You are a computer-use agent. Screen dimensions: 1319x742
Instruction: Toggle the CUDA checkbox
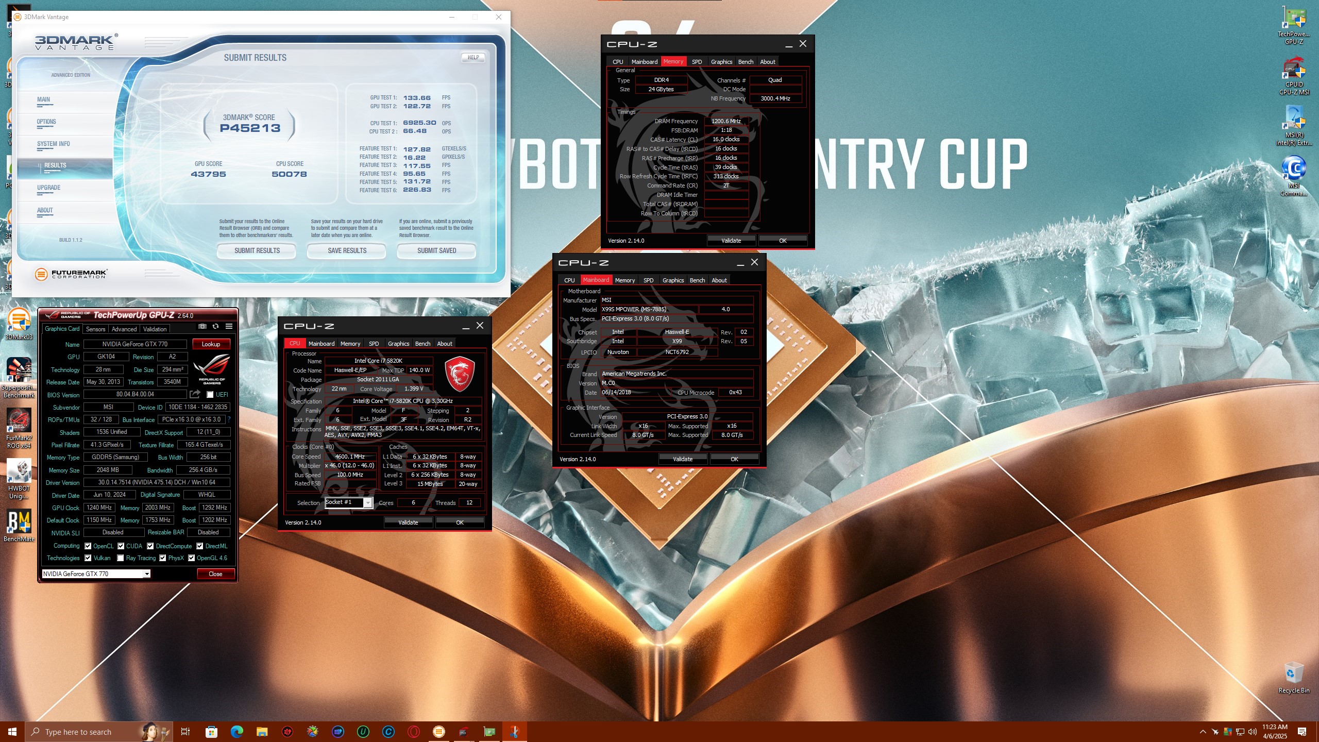point(121,546)
